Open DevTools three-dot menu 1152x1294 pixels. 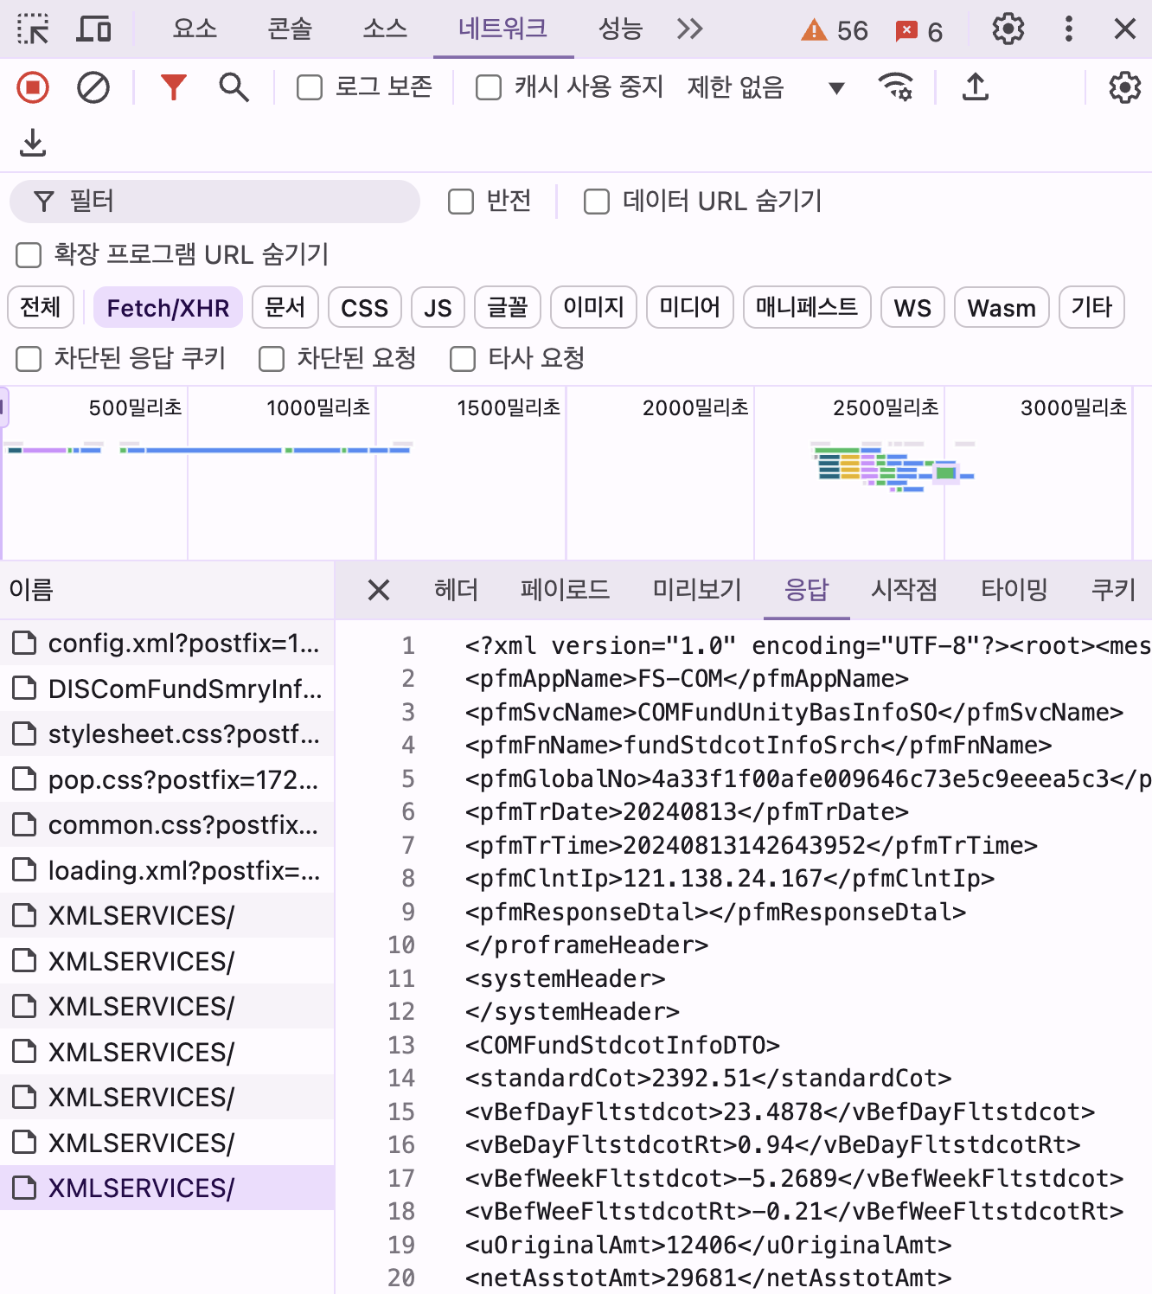click(1069, 29)
